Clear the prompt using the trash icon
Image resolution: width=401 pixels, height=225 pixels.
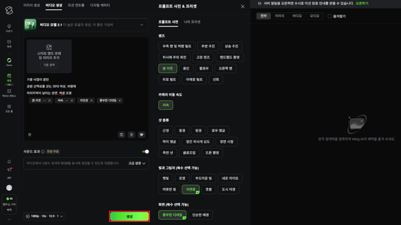pyautogui.click(x=29, y=134)
